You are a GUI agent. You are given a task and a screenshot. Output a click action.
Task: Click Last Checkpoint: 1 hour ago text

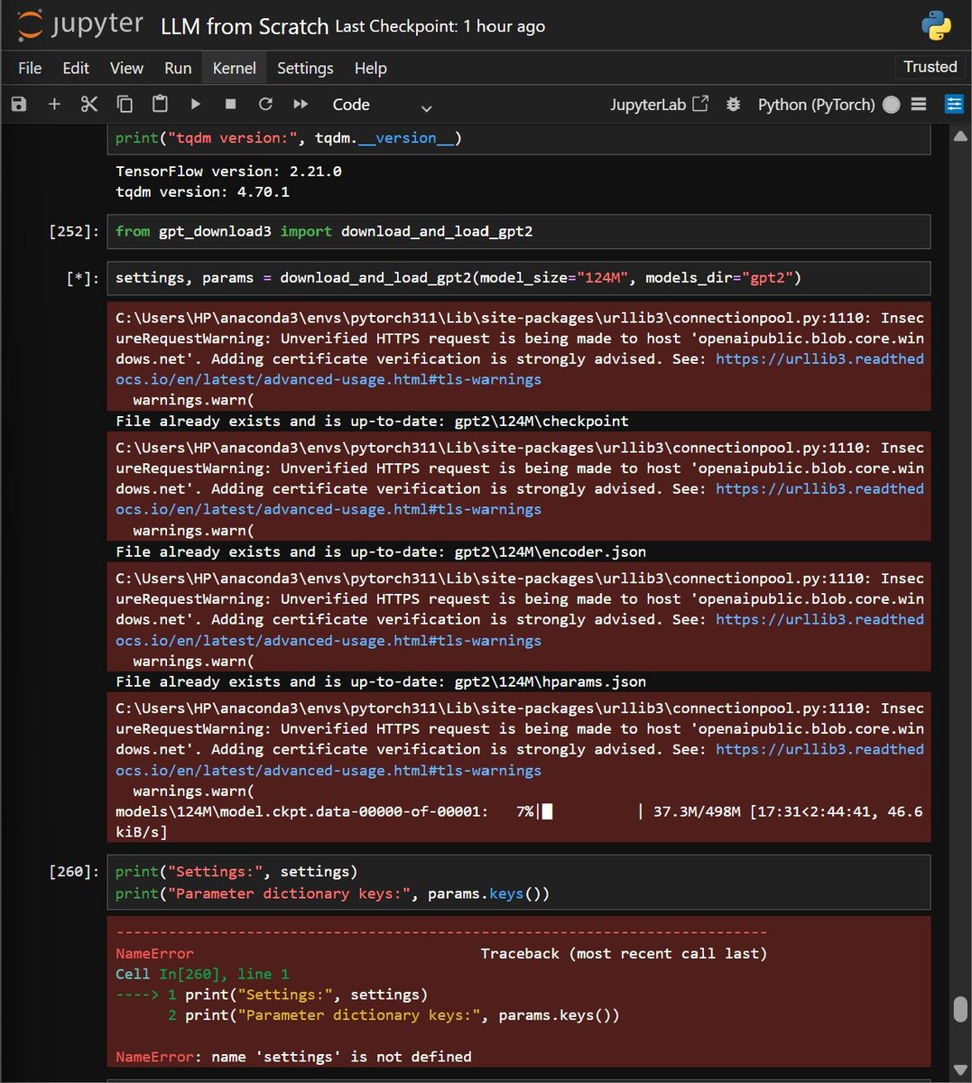tap(440, 26)
